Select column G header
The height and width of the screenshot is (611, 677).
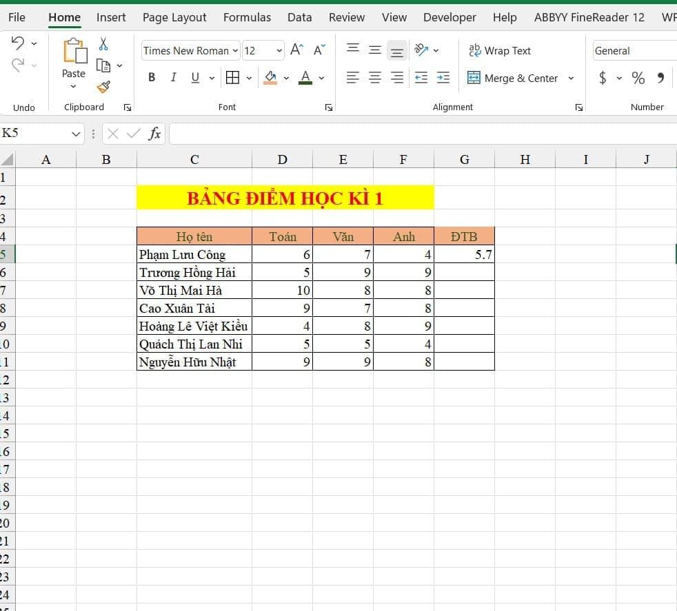[464, 160]
